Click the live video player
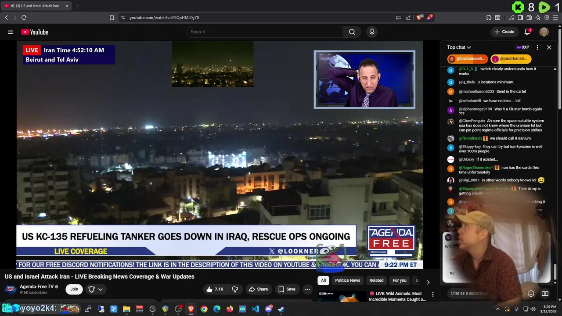 tap(220, 154)
